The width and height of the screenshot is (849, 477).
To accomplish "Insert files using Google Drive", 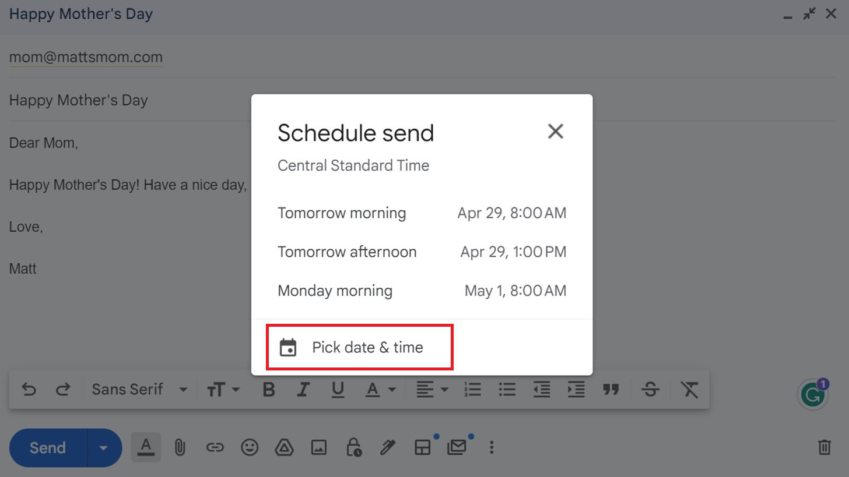I will point(284,448).
